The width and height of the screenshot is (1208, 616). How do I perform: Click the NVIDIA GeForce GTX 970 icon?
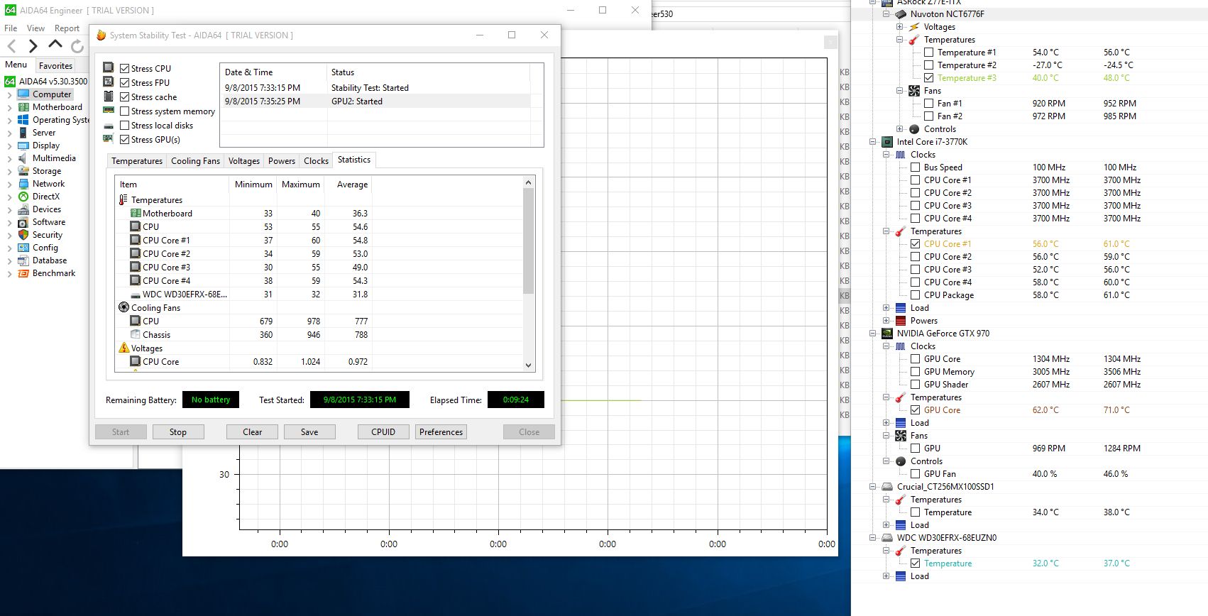pos(887,334)
